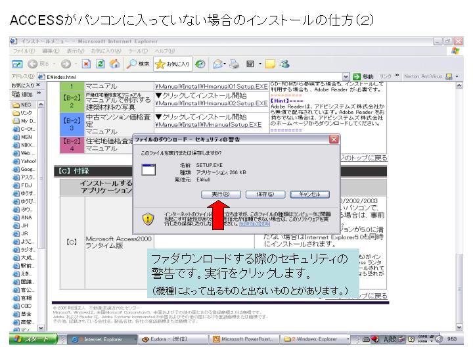Close the お気に入り favorites side panel
Screen dimensions: 473x355
tap(37, 85)
